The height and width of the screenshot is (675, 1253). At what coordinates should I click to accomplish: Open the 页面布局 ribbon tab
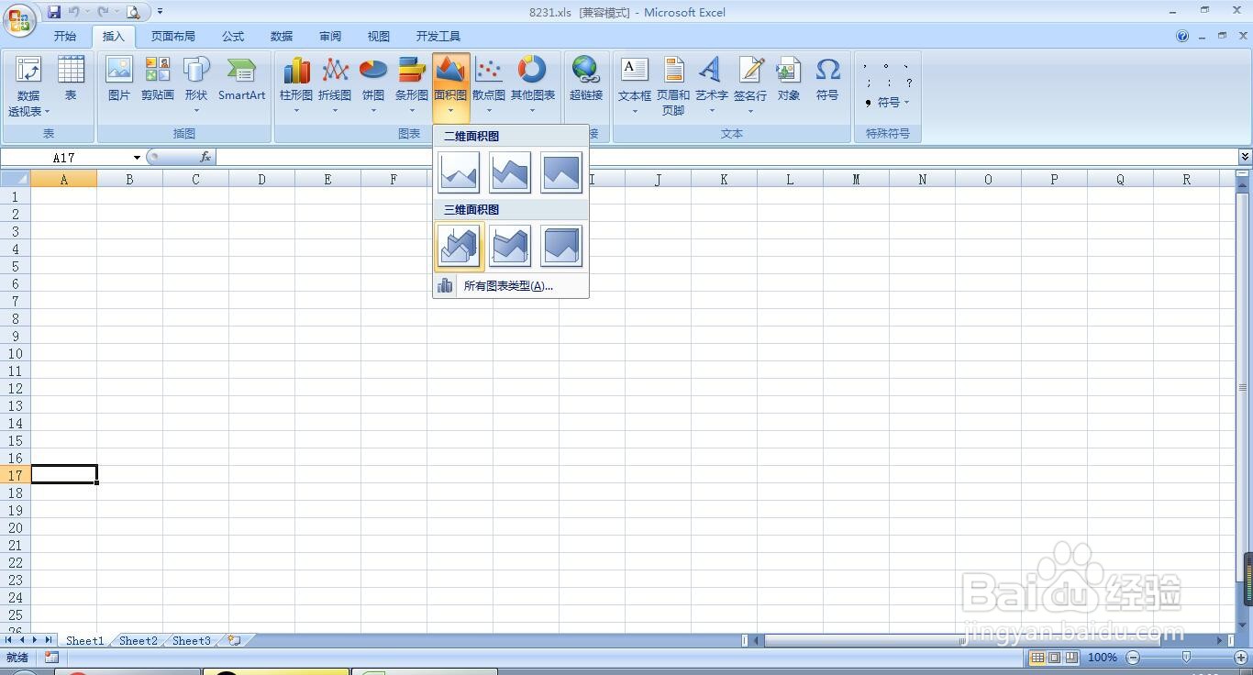tap(173, 37)
